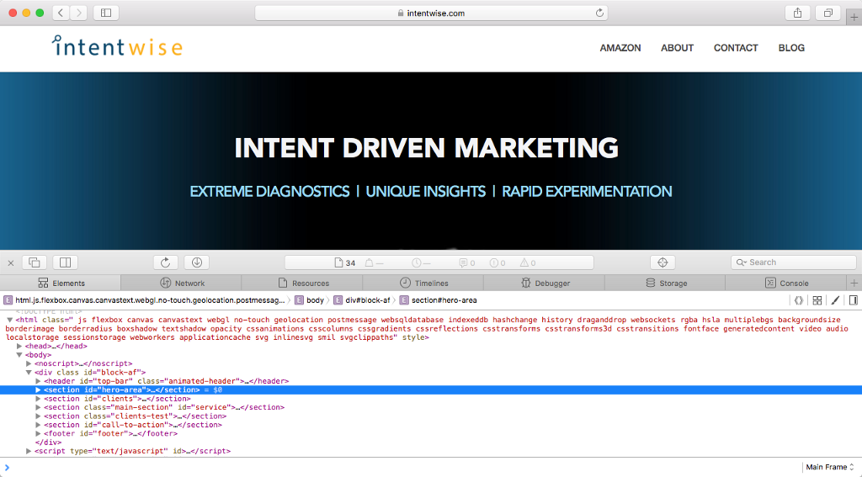Expand the section hero-area node
862x477 pixels.
click(x=38, y=390)
